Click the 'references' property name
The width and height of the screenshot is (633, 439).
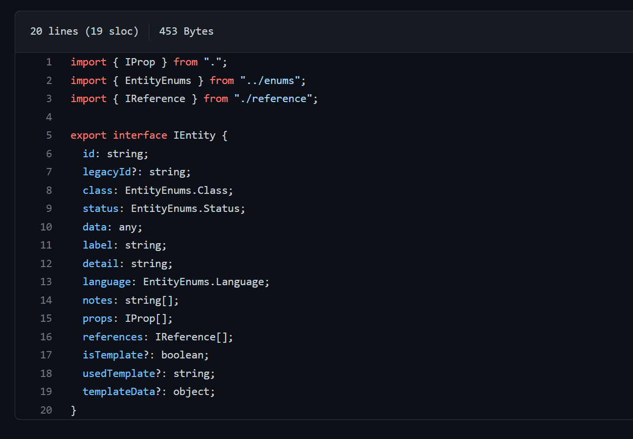[x=113, y=337]
